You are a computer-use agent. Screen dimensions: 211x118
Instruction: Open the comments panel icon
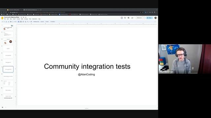point(128,18)
